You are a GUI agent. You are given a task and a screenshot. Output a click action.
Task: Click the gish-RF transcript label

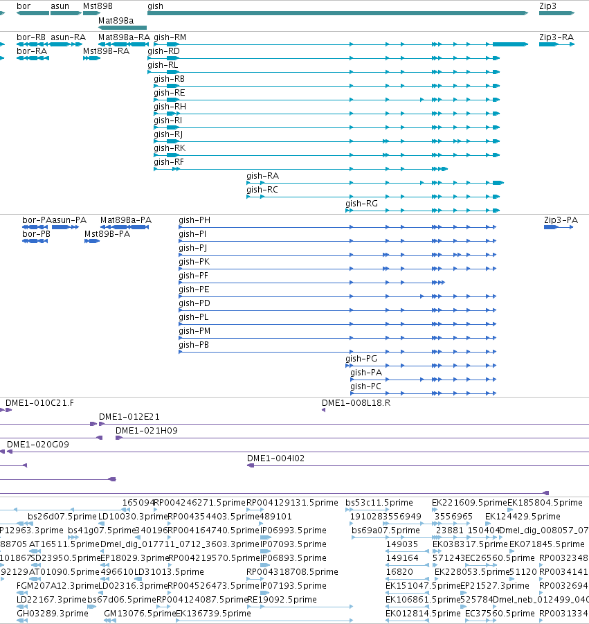pyautogui.click(x=169, y=162)
